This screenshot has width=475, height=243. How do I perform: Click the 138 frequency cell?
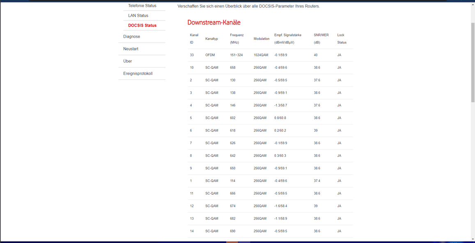(233, 93)
